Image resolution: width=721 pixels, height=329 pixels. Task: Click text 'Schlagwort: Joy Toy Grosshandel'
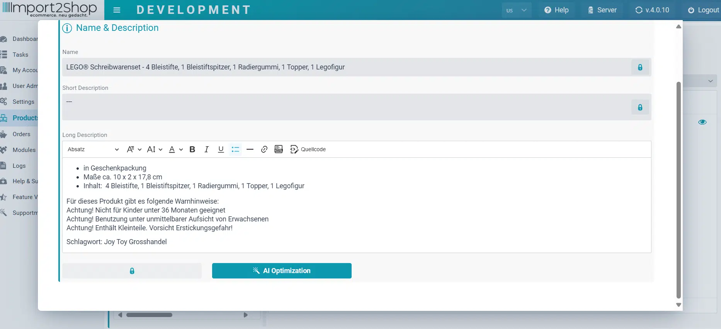tap(117, 242)
